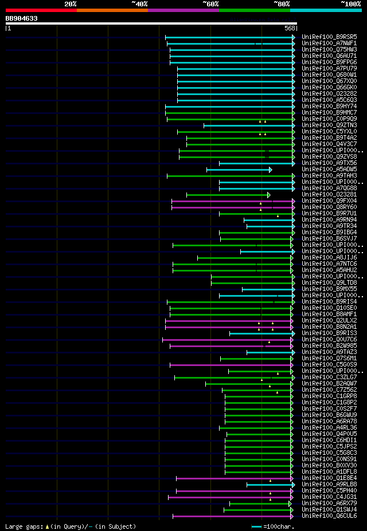This screenshot has height=531, width=367.
Task: Select label UniRef100_A5C6Q3
Action: tap(329, 100)
